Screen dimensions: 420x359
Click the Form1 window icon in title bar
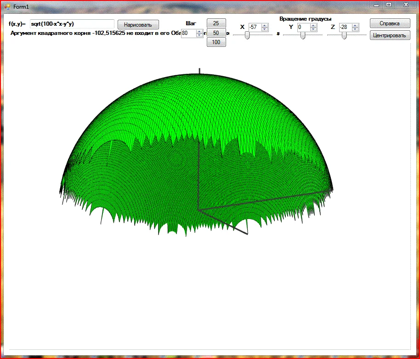[7, 6]
